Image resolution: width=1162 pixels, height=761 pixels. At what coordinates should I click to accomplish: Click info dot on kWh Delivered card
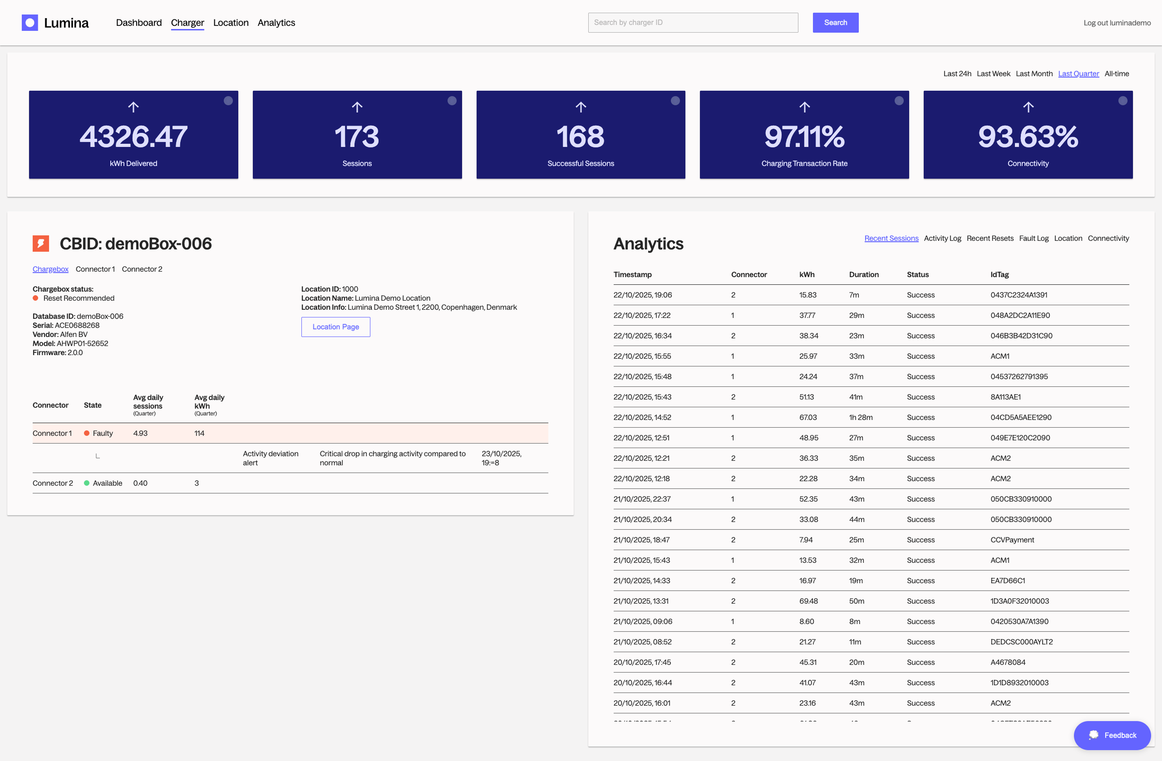coord(228,101)
